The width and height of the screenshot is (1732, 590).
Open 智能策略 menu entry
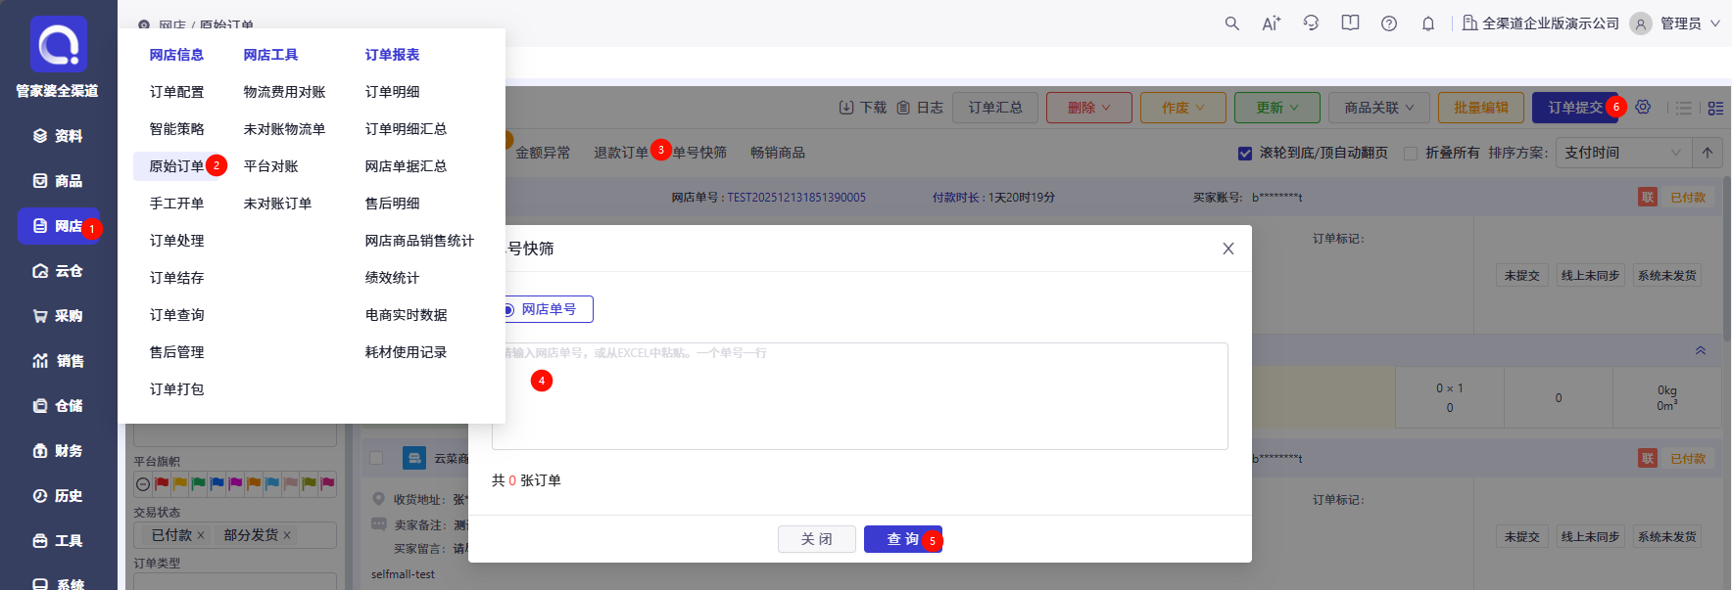[x=177, y=129]
